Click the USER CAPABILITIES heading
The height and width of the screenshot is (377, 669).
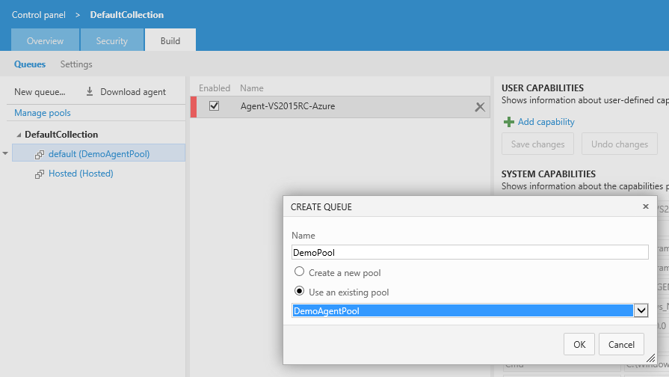(x=542, y=88)
